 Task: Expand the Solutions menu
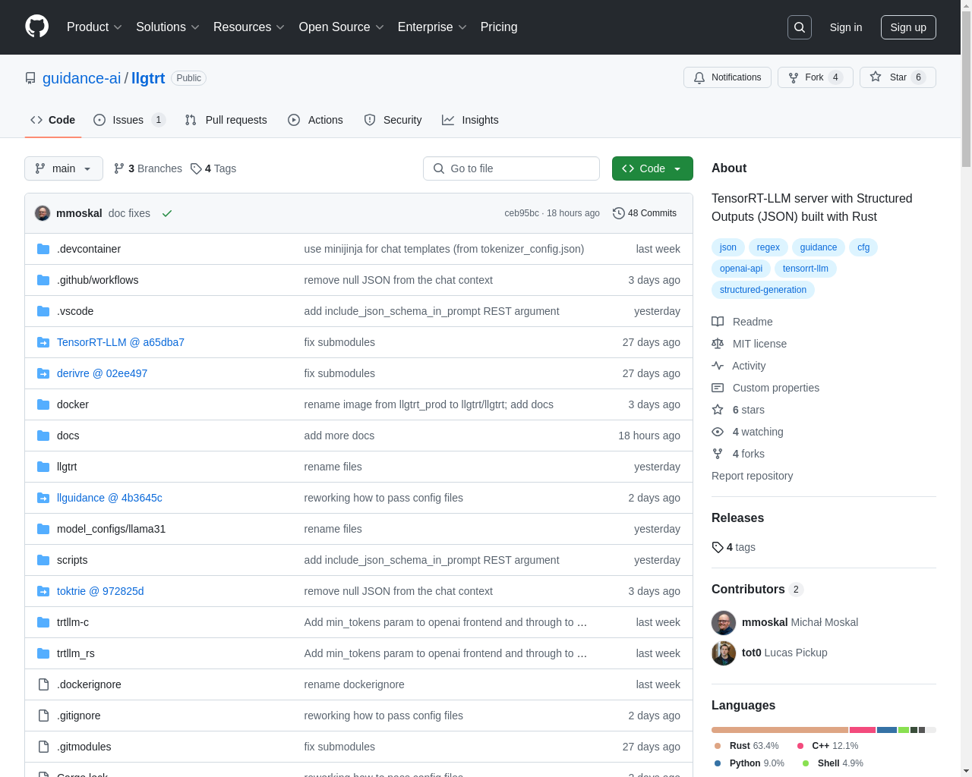[x=168, y=27]
